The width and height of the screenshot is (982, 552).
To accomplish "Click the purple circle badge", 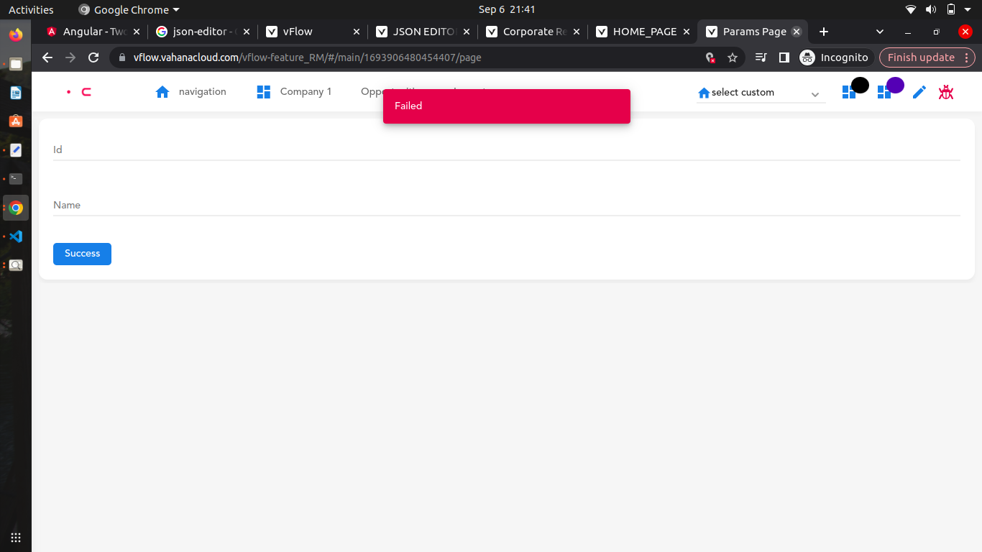I will [895, 86].
